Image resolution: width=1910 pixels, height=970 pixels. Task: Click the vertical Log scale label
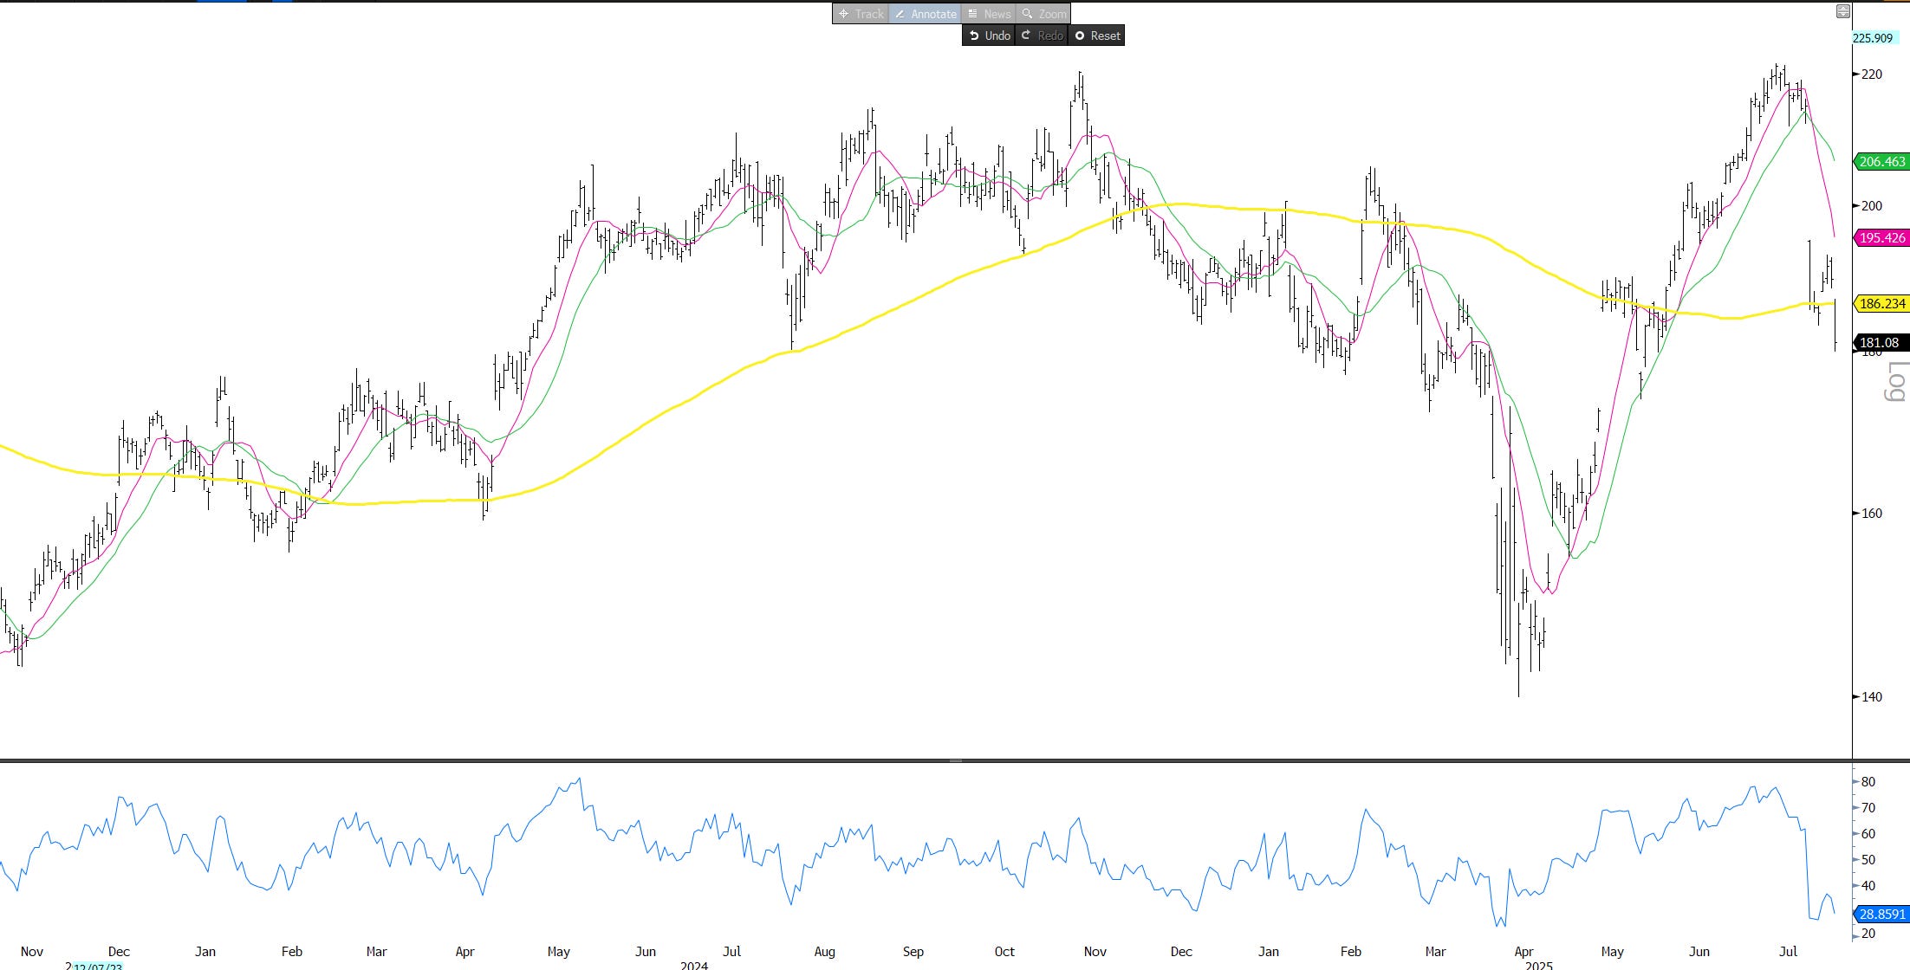point(1896,382)
